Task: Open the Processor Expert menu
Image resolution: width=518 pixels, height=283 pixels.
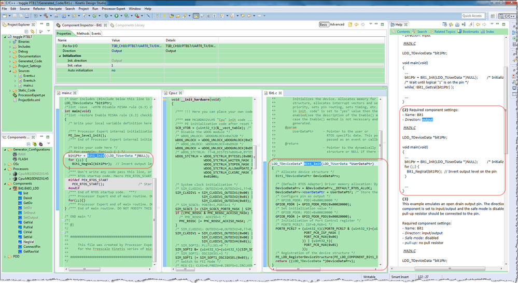Action: 113,9
